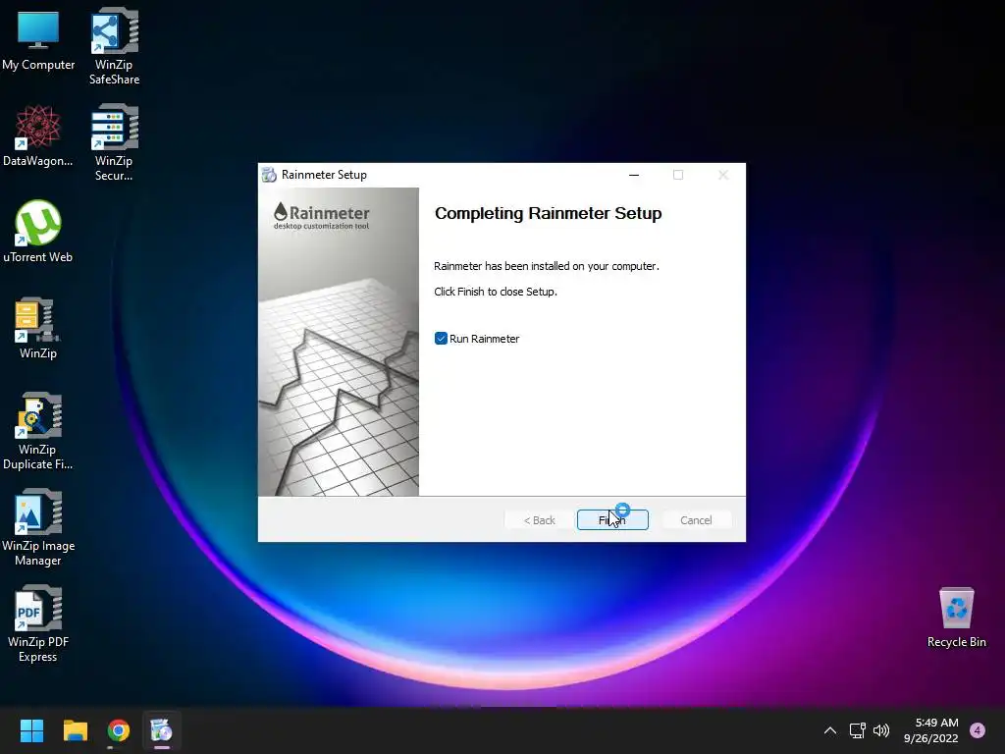The height and width of the screenshot is (754, 1005).
Task: Select the WinZip Duplicate Finder shortcut
Action: coord(38,431)
